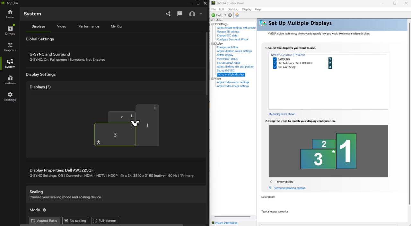The height and width of the screenshot is (226, 411).
Task: Click NVIDIA logo in app title bar
Action: (x=3, y=3)
